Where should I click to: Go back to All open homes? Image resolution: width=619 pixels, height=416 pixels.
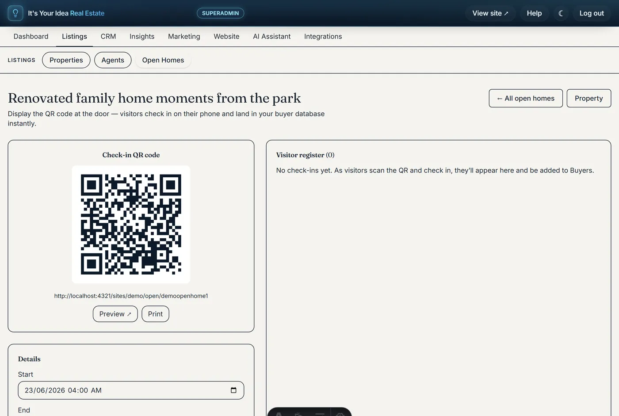[526, 98]
